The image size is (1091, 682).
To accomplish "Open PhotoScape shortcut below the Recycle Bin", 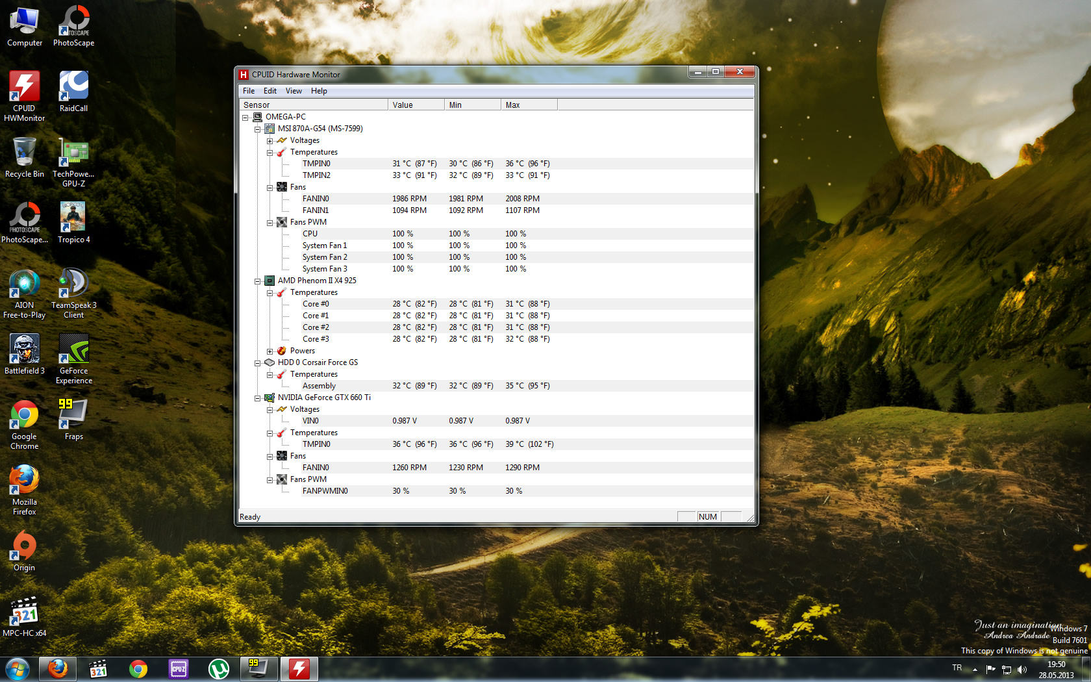I will [x=25, y=223].
